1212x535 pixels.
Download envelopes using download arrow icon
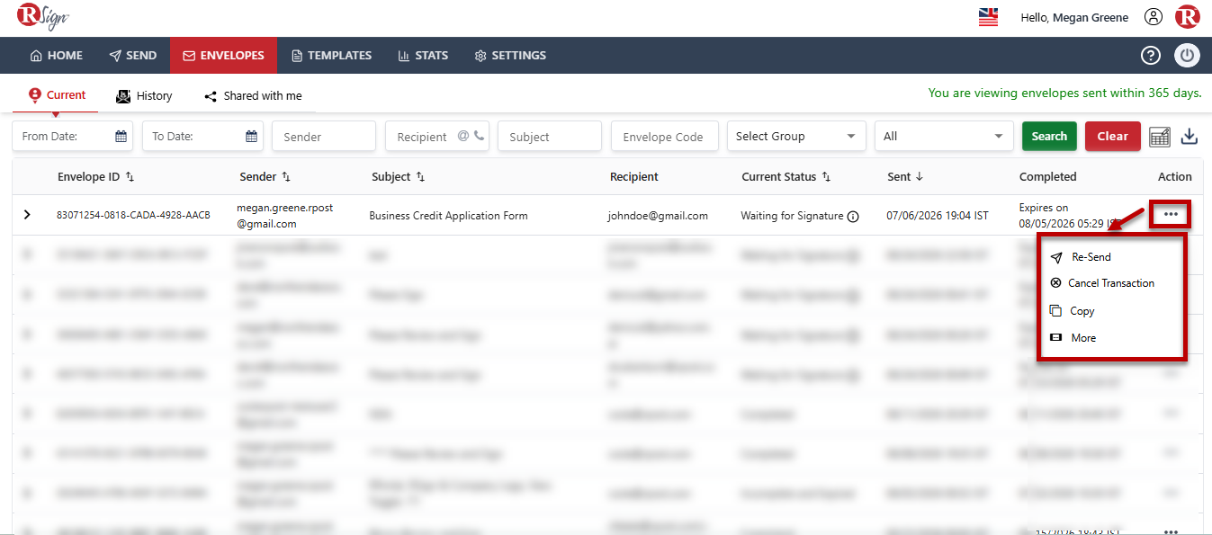1189,137
